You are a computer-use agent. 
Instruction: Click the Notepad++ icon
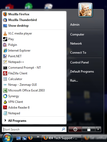[x=5, y=62]
